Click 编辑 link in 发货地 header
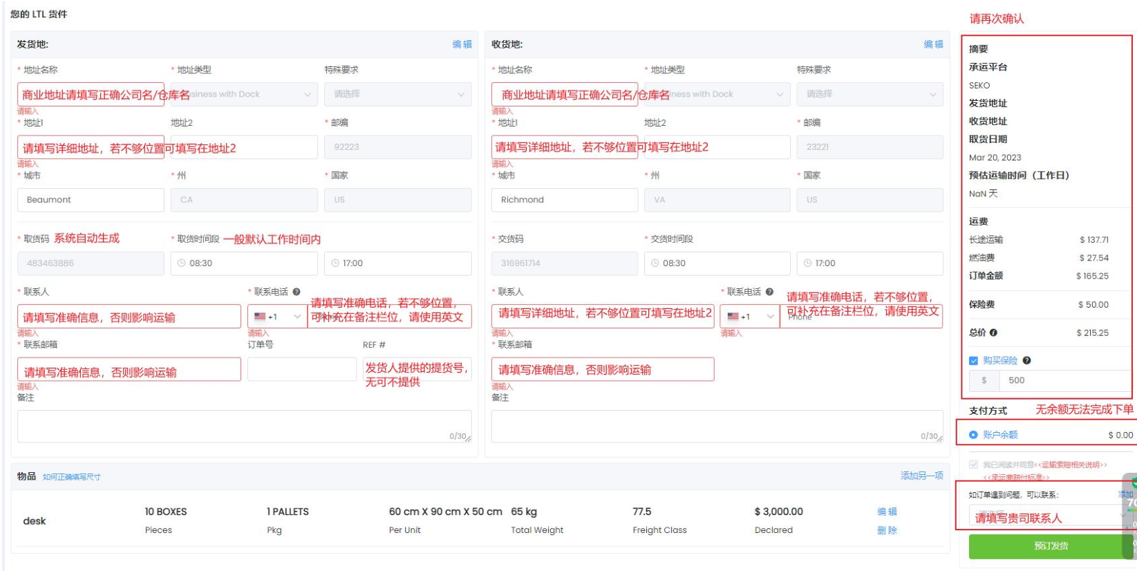This screenshot has height=571, width=1137. point(462,44)
